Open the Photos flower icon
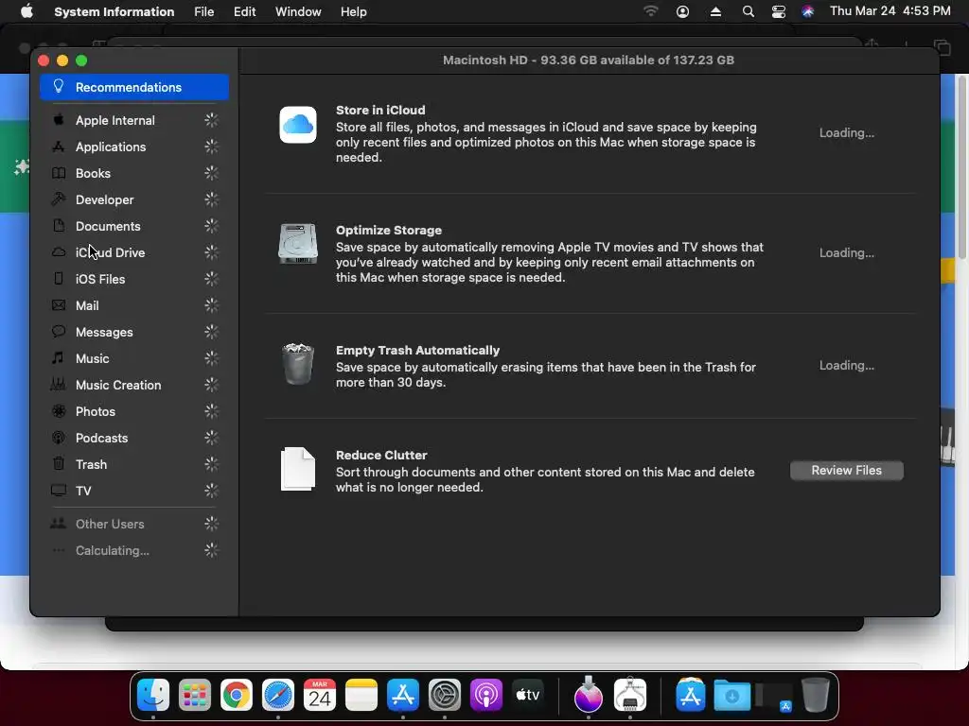The width and height of the screenshot is (969, 726). 59,411
